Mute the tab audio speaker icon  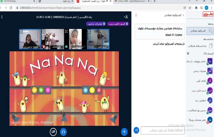[x=107, y=1]
